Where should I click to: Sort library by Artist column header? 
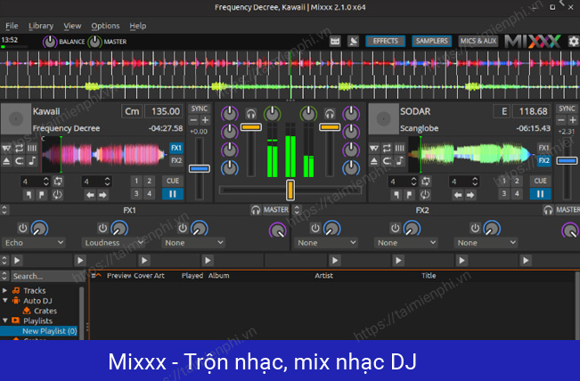click(323, 276)
